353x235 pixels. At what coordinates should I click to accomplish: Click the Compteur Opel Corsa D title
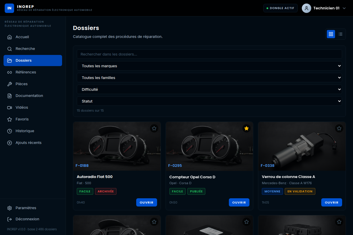tap(192, 177)
